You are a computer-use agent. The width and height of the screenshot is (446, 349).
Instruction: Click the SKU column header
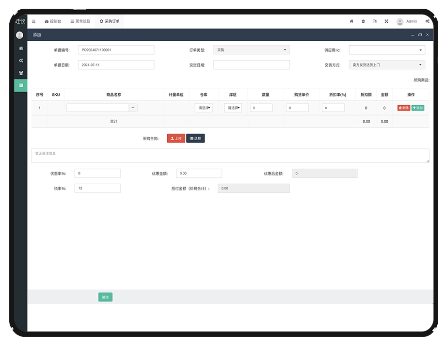pyautogui.click(x=56, y=95)
